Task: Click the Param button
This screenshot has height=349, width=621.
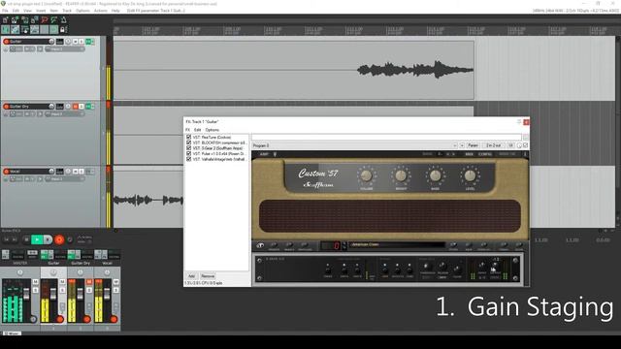Action: point(473,145)
